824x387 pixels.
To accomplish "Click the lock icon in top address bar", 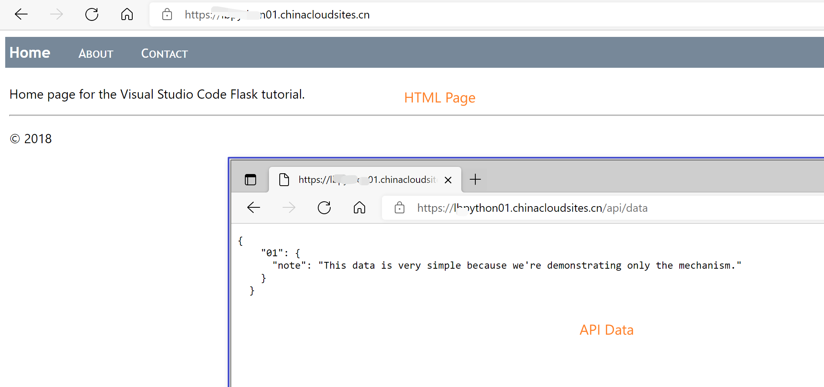I will click(167, 15).
